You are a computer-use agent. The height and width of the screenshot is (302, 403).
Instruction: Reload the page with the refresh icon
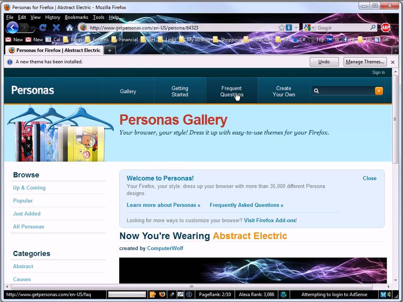[43, 28]
